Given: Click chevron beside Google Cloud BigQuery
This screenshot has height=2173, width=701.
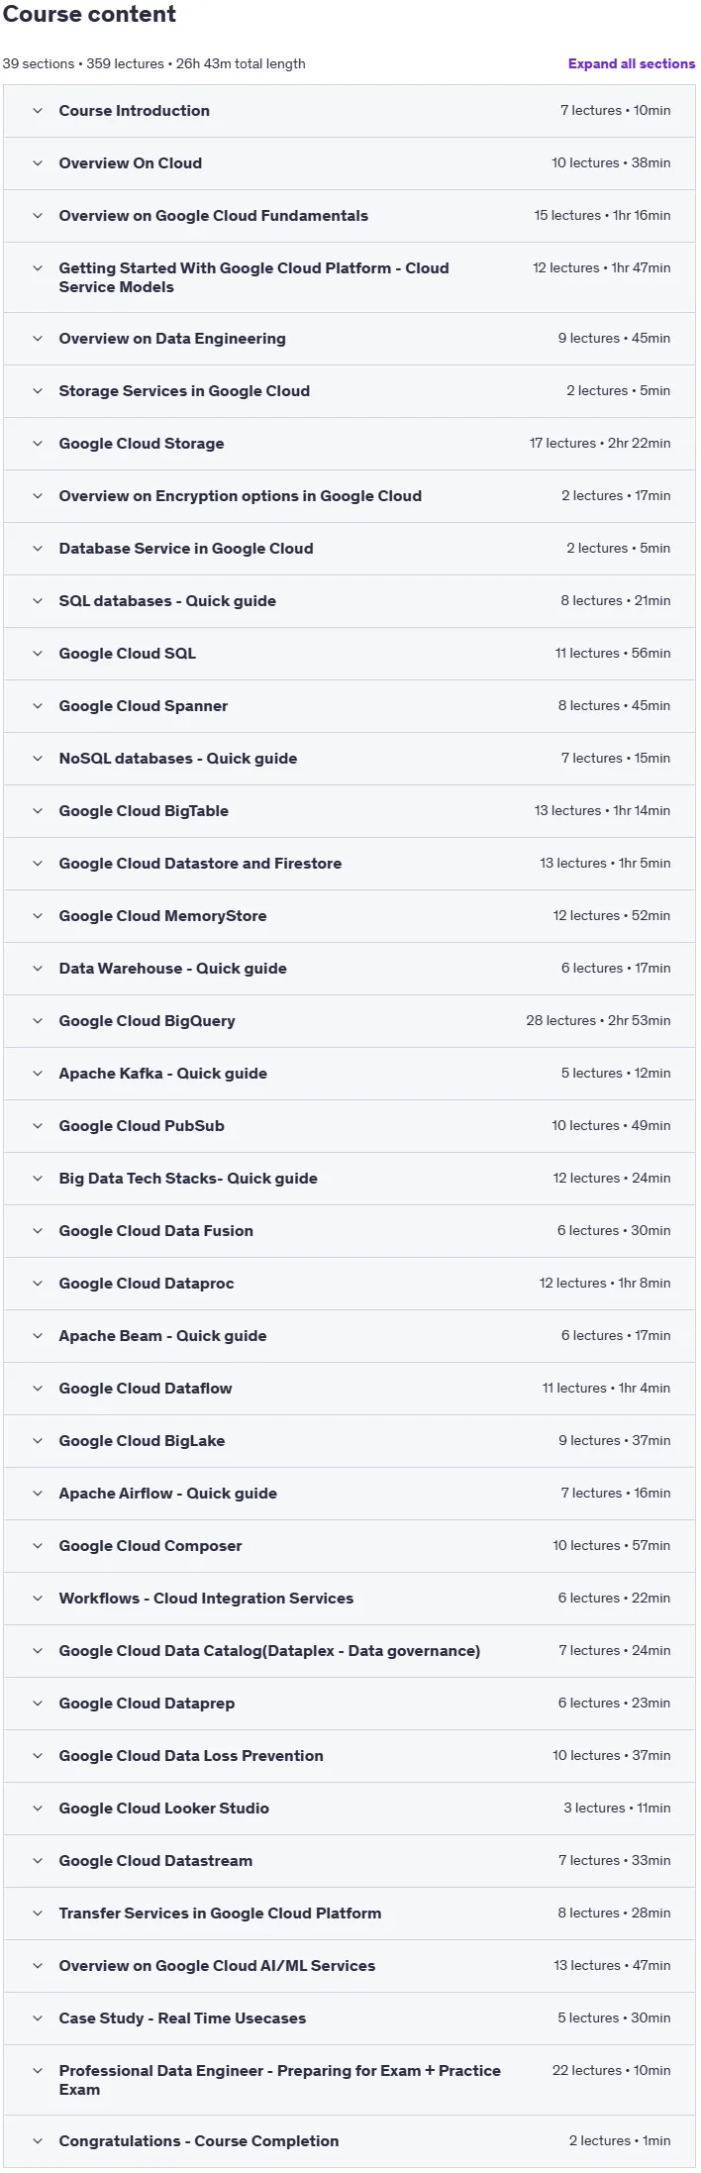Looking at the screenshot, I should (x=38, y=1021).
